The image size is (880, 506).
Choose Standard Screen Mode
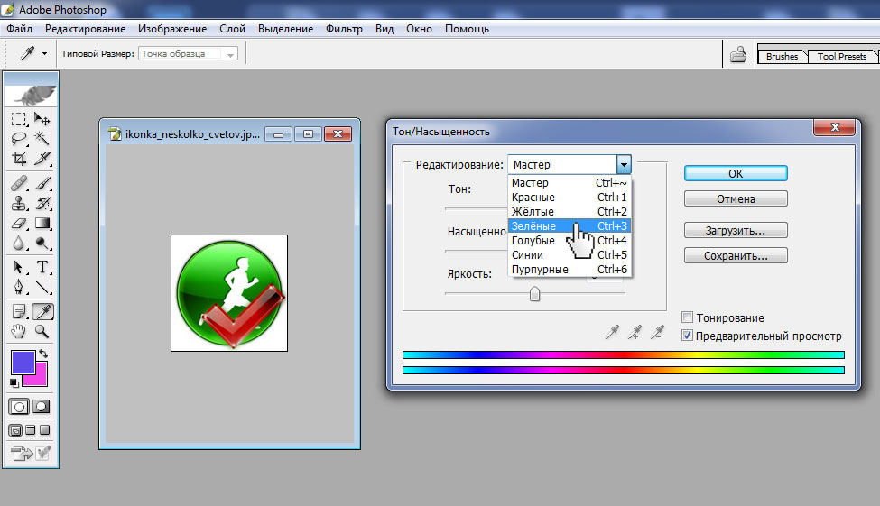pos(15,430)
